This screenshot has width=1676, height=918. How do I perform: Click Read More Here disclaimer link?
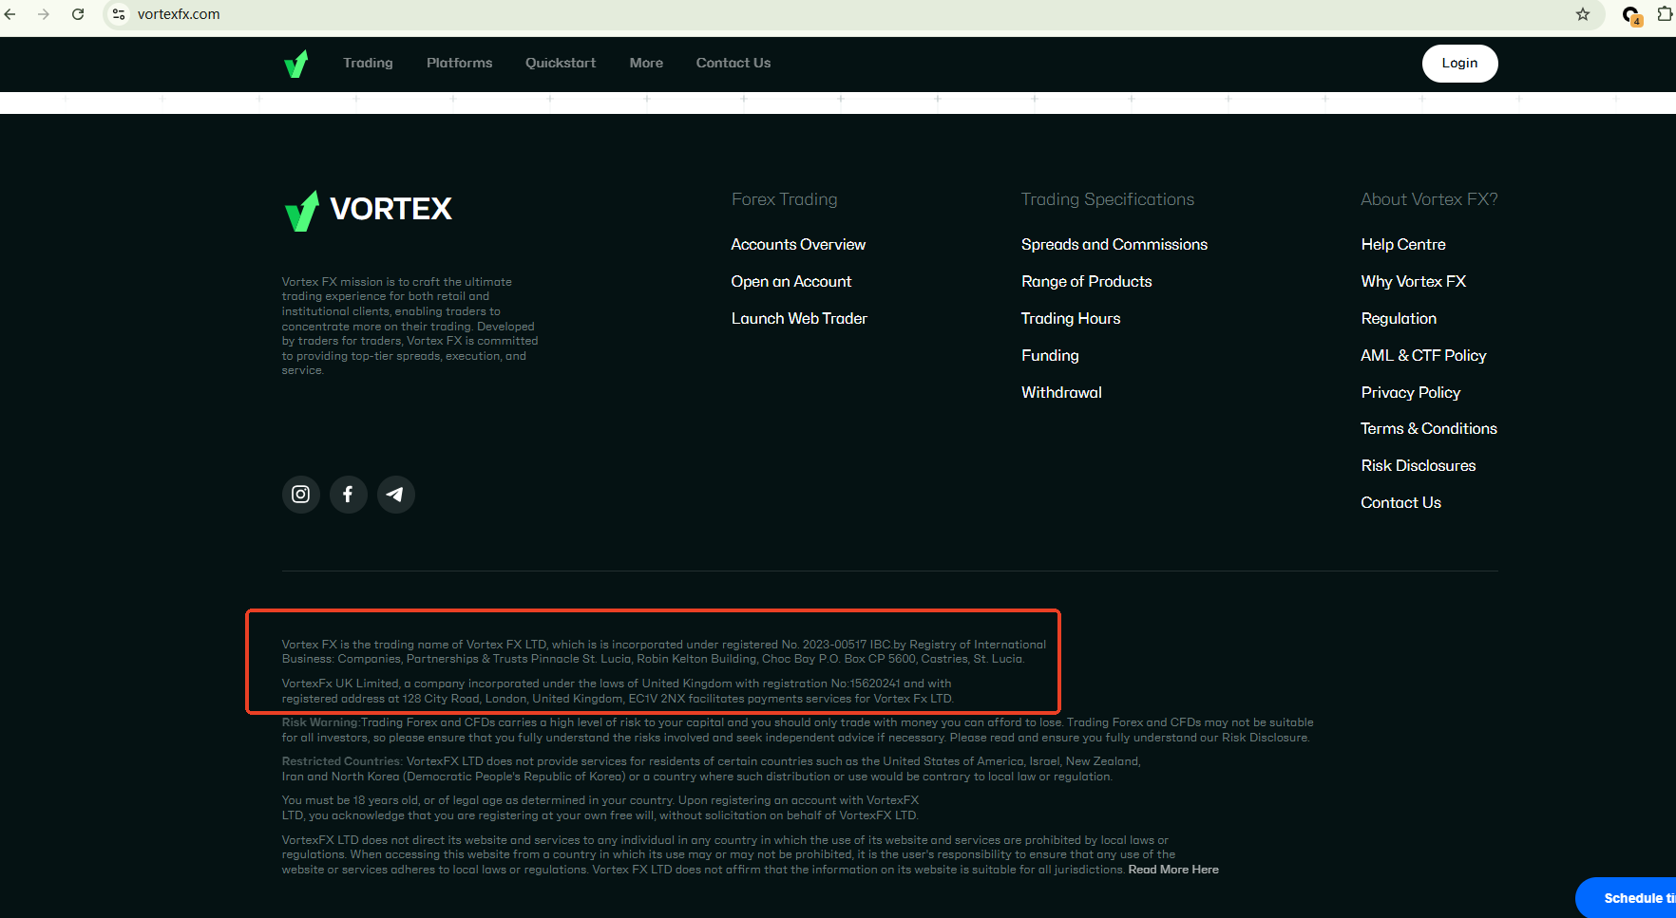click(1172, 870)
